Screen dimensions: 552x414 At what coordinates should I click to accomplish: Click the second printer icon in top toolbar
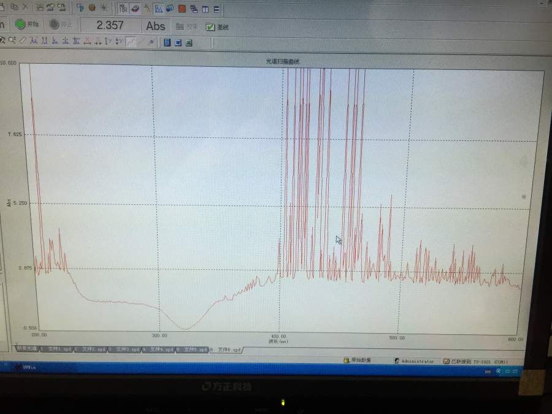click(51, 7)
